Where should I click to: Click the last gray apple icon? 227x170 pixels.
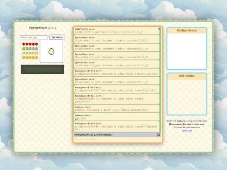(x=37, y=49)
